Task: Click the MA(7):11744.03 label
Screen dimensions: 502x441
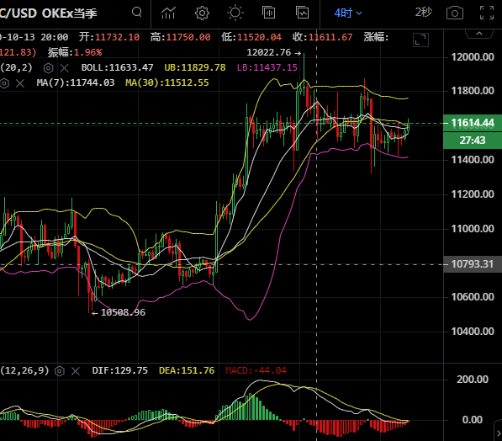Action: (76, 83)
